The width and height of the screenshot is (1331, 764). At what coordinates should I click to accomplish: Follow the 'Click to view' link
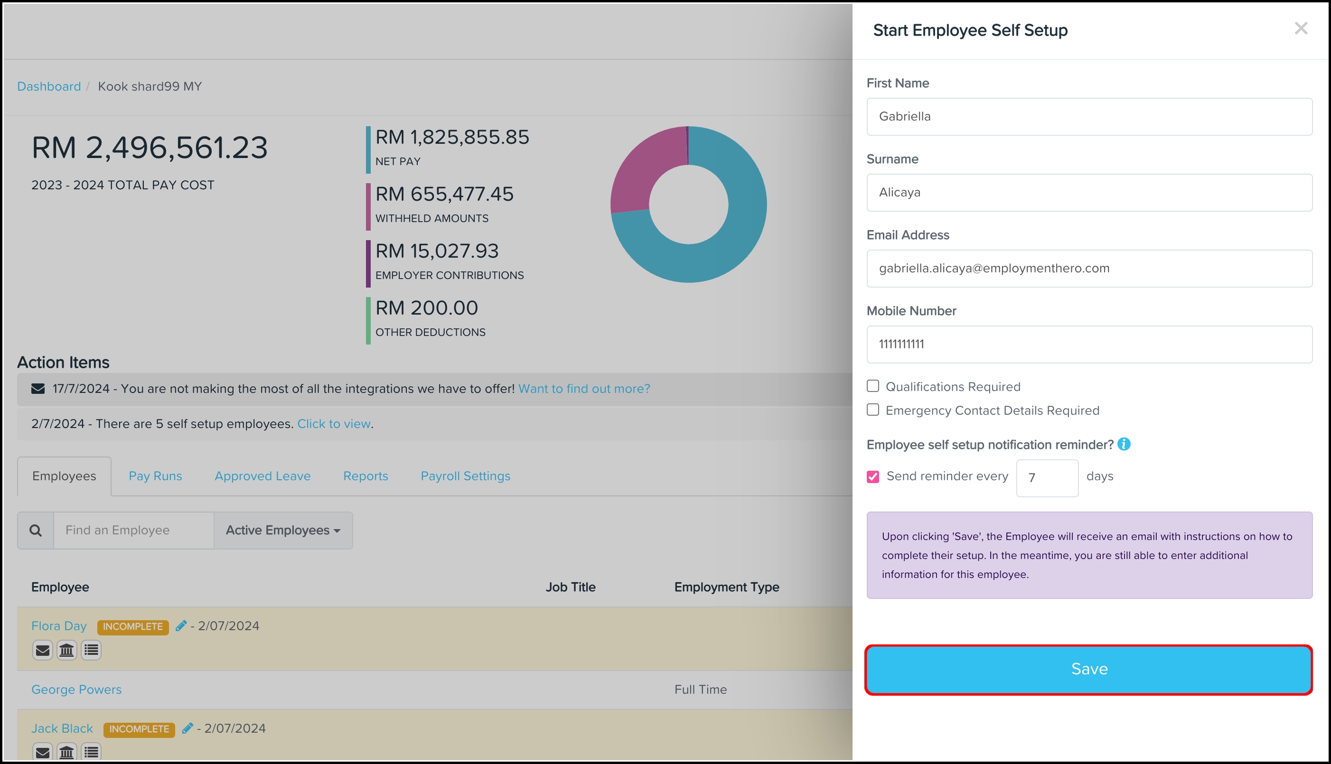334,423
